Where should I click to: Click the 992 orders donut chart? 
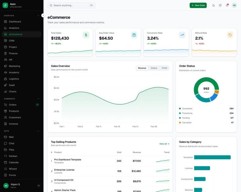point(206,90)
